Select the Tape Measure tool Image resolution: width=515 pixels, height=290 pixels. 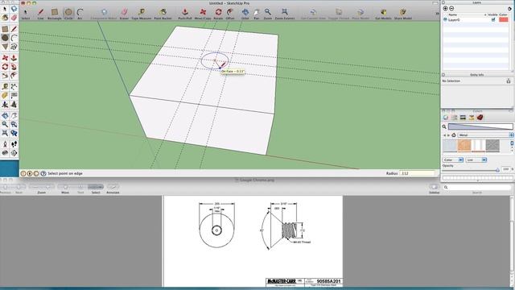click(x=142, y=13)
